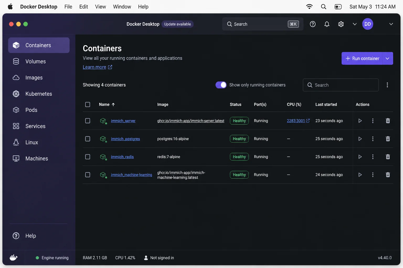
Task: Open the Help menu in the menu bar
Action: 143,7
